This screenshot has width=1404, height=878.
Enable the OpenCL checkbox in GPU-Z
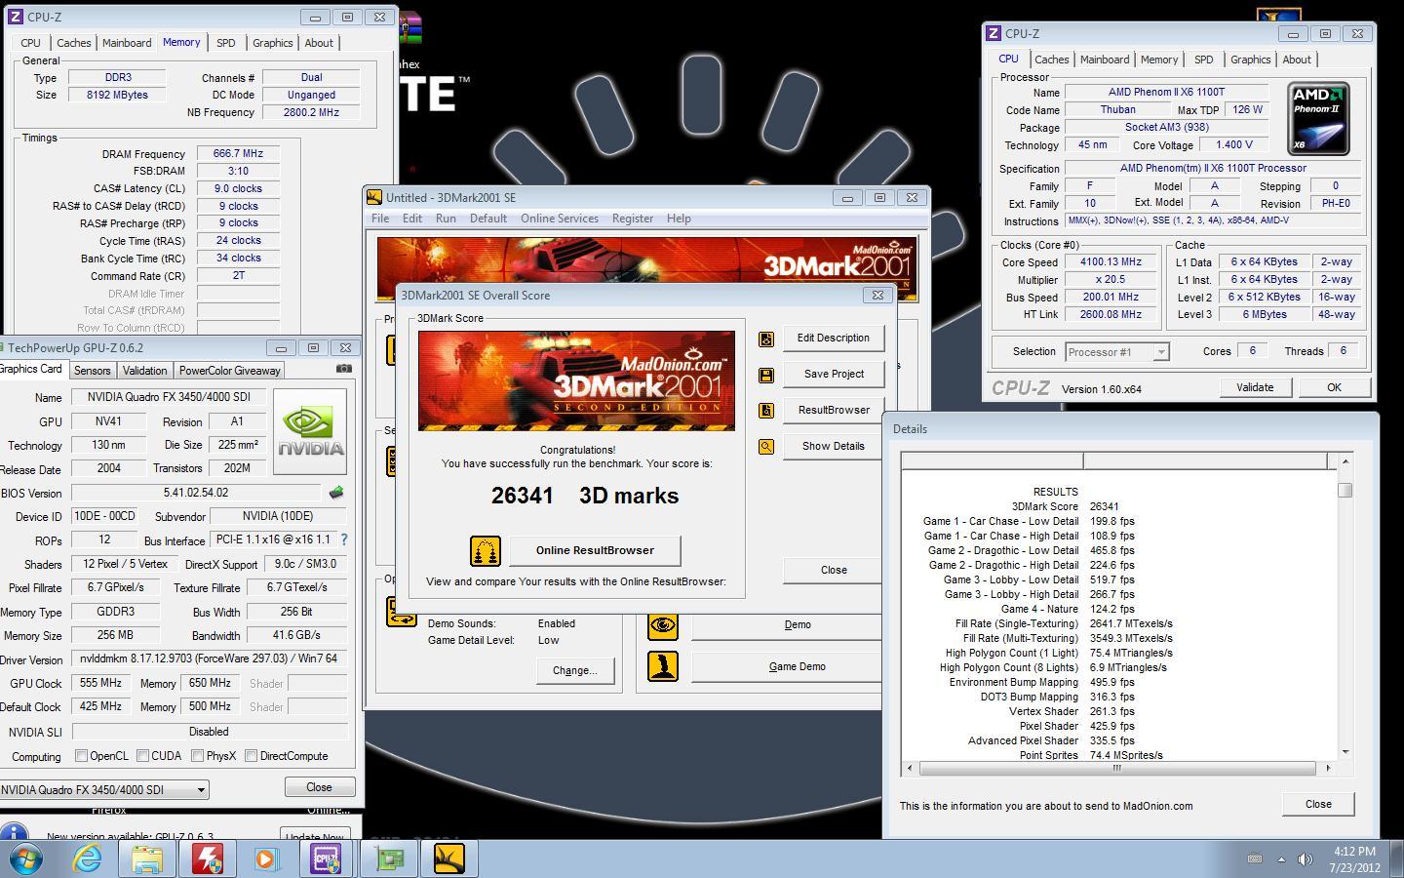82,756
